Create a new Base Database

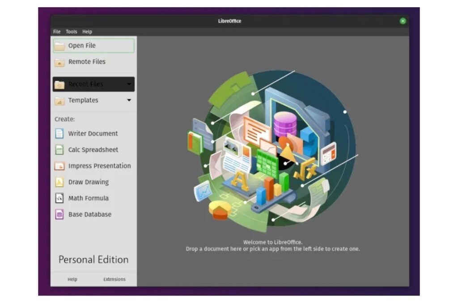(90, 214)
